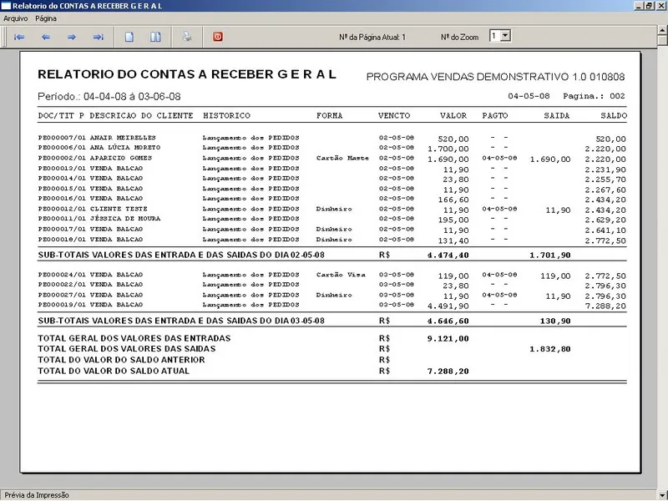Go to the first page of the report
Viewport: 668px width, 501px height.
[x=19, y=37]
